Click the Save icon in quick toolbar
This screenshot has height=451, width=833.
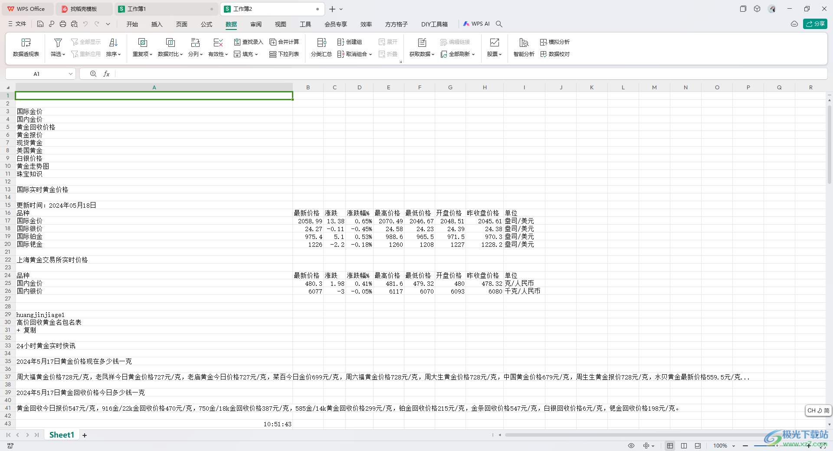point(40,24)
